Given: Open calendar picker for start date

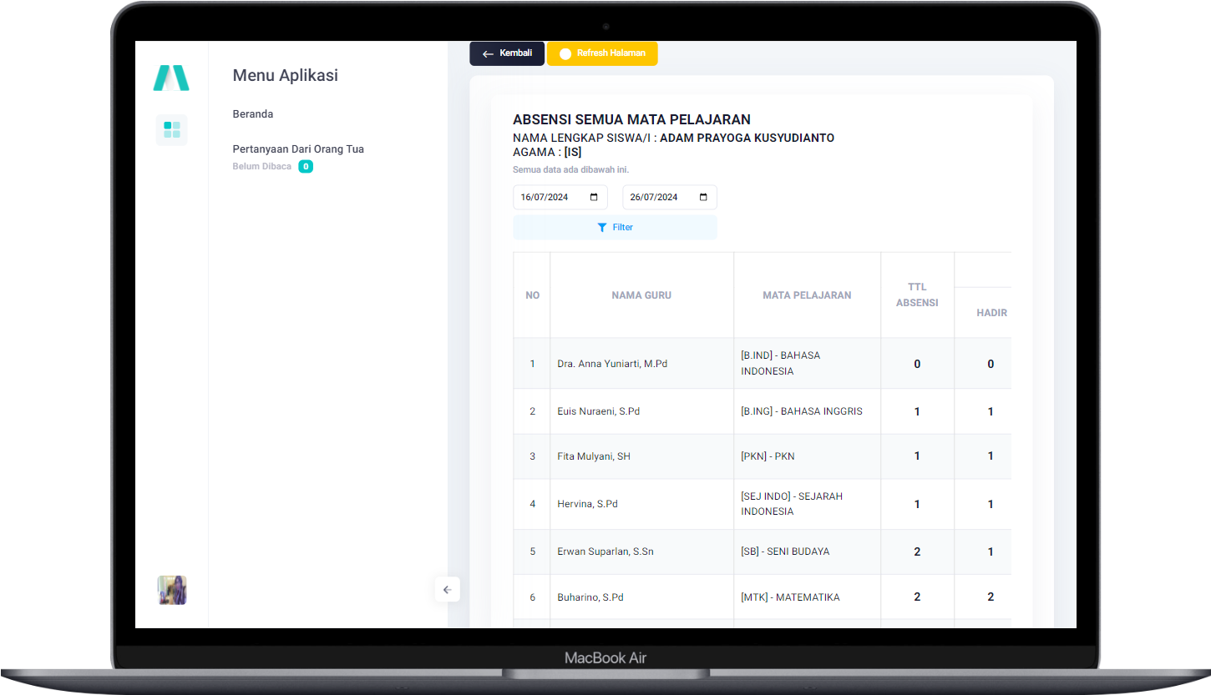Looking at the screenshot, I should [594, 198].
